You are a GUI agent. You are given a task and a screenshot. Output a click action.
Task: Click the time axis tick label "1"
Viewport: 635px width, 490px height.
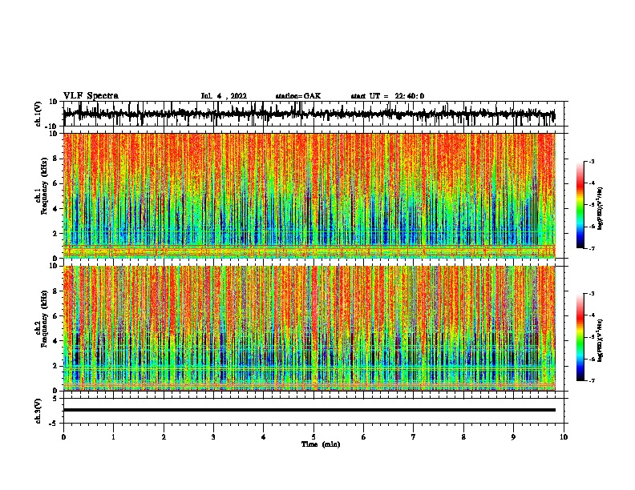pyautogui.click(x=113, y=437)
